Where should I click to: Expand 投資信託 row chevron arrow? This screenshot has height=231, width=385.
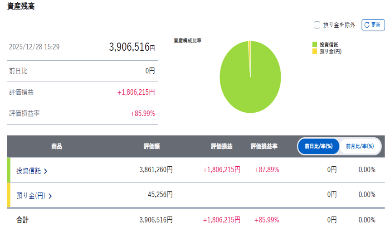(x=45, y=171)
